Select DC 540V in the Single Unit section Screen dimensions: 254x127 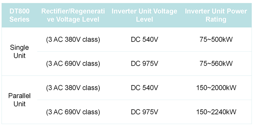pyautogui.click(x=144, y=40)
